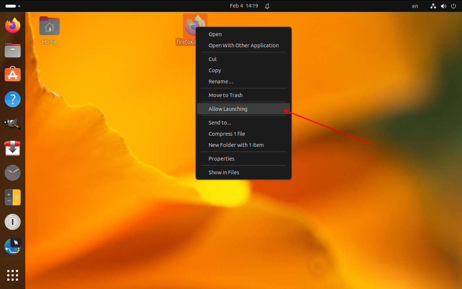
Task: Open the Files file manager
Action: [x=13, y=50]
